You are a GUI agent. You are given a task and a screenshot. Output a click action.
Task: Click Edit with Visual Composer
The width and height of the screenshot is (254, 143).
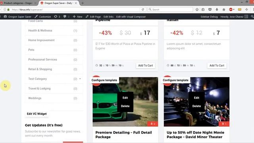(x=131, y=17)
